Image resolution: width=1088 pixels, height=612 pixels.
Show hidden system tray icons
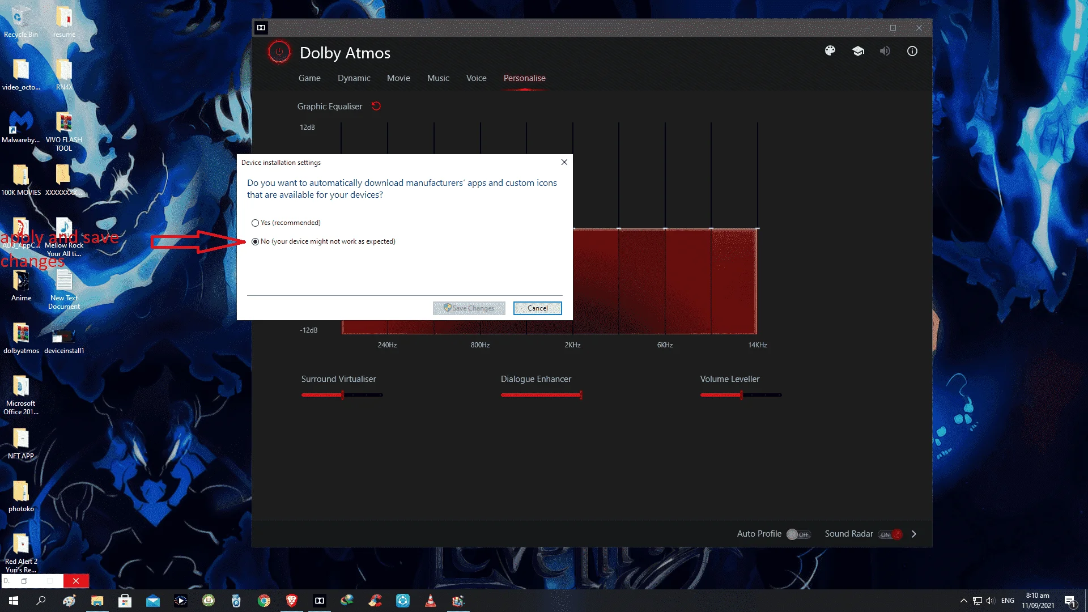point(963,601)
